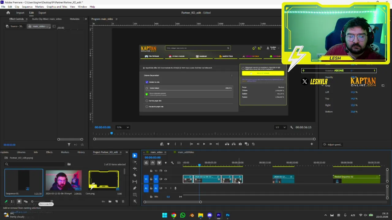
Task: Click the Extract button in Program monitor
Action: click(234, 144)
